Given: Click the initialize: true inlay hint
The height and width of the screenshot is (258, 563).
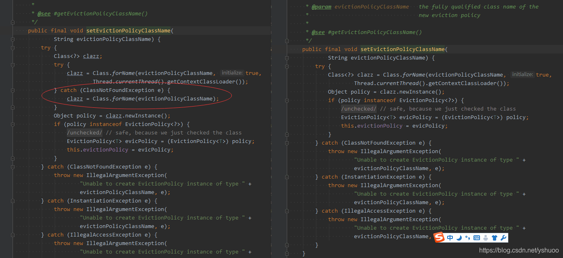Looking at the screenshot, I should click(232, 73).
